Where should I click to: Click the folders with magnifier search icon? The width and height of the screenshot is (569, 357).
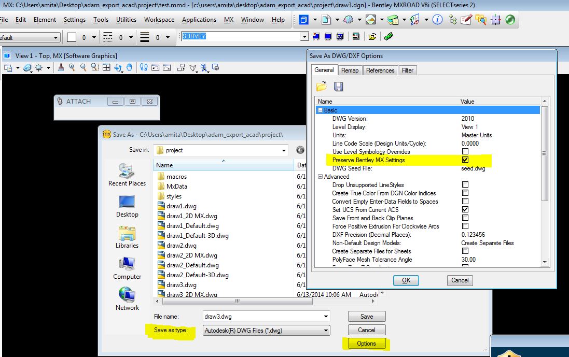pos(481,20)
